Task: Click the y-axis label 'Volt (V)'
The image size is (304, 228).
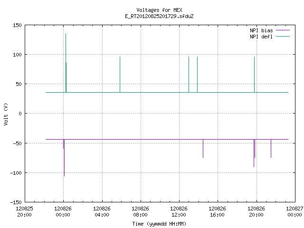Action: [6, 114]
